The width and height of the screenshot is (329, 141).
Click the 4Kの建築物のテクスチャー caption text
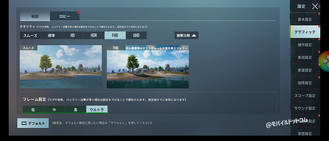[x=156, y=48]
